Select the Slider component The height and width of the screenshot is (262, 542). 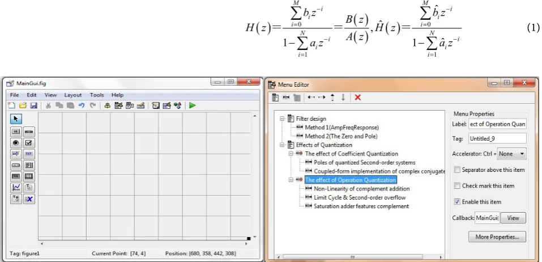(29, 132)
